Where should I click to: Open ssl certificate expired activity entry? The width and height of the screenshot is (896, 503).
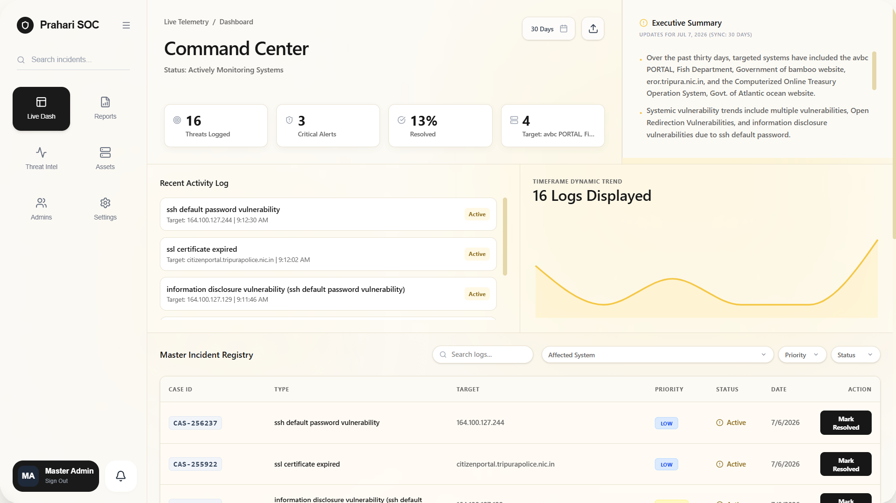pyautogui.click(x=328, y=254)
